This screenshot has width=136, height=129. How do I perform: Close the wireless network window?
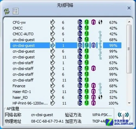pyautogui.click(x=129, y=8)
